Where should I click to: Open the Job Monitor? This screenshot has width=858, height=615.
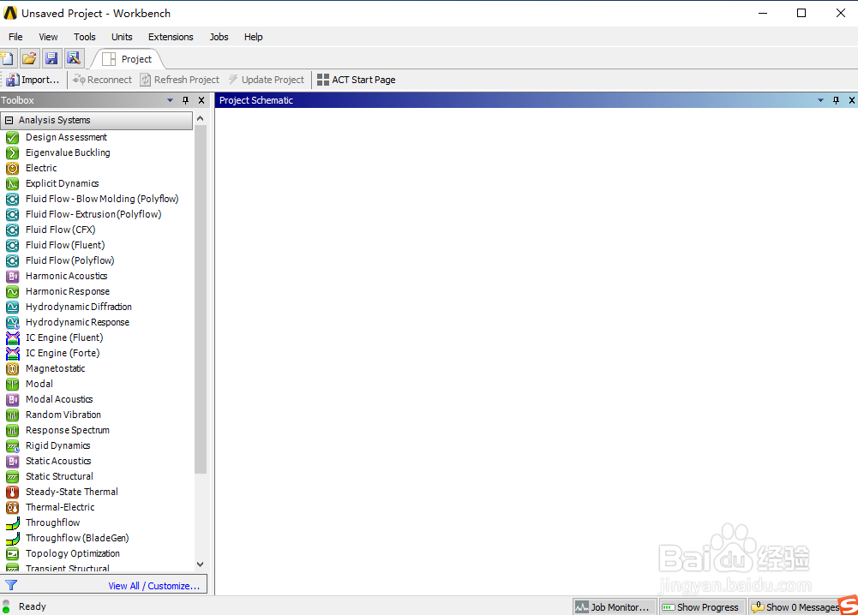(x=614, y=606)
